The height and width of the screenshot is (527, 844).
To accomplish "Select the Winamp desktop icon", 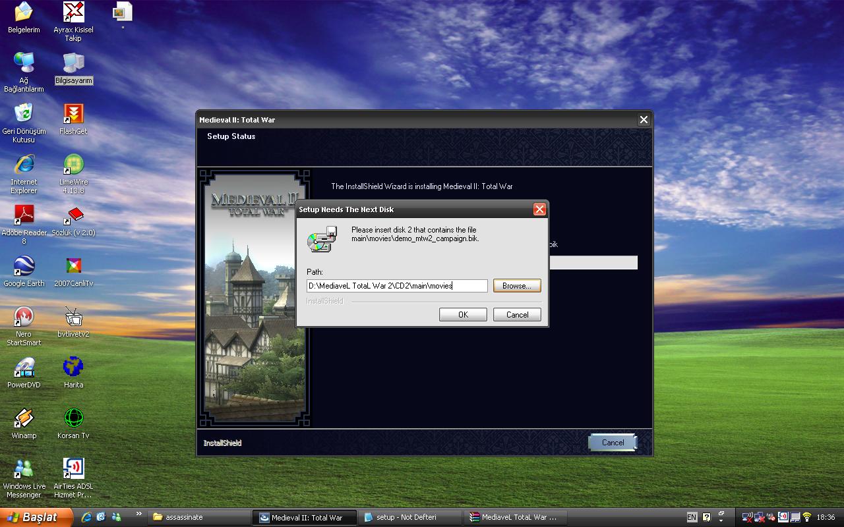I will click(24, 424).
